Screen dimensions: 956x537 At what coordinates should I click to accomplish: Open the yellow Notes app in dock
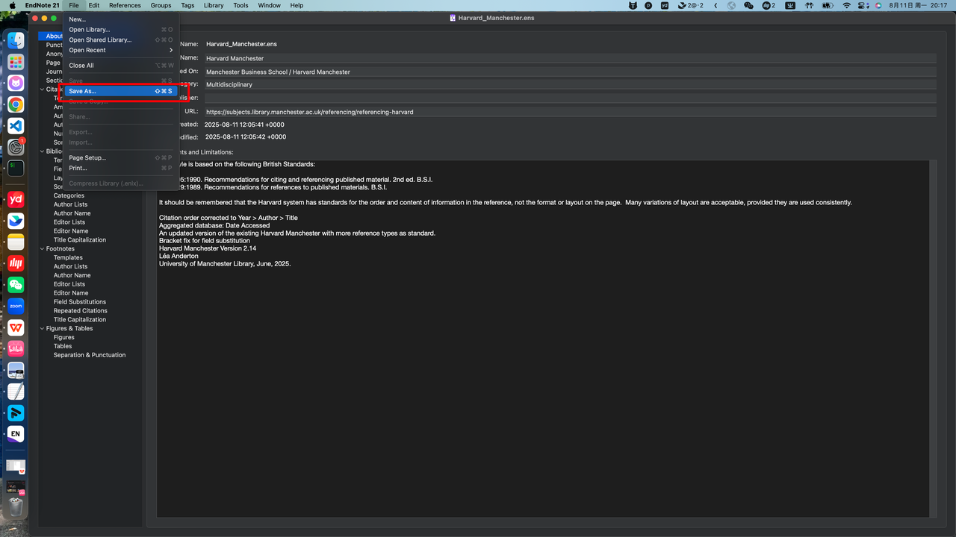(x=16, y=242)
